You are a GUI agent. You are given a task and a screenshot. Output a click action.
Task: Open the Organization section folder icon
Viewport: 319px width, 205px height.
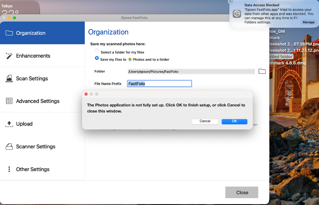(9, 33)
